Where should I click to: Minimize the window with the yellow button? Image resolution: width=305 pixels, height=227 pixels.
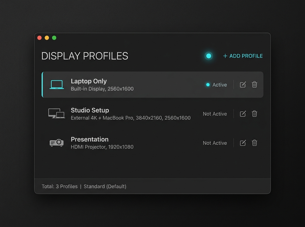pyautogui.click(x=47, y=38)
